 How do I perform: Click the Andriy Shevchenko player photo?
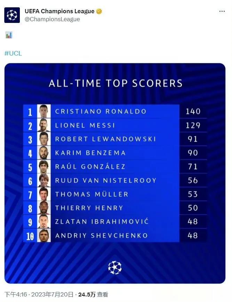point(44,235)
